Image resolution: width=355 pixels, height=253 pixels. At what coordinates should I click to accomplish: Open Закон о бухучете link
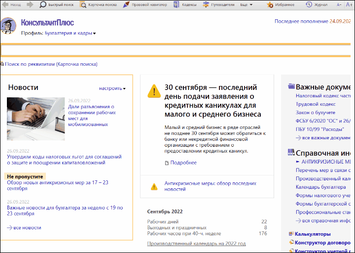coord(316,113)
